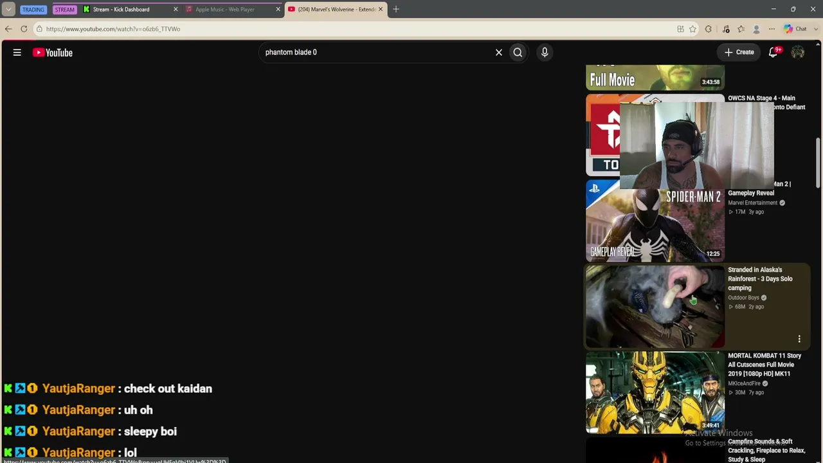The width and height of the screenshot is (823, 463).
Task: Visit the Outdoor Boys channel
Action: point(743,298)
